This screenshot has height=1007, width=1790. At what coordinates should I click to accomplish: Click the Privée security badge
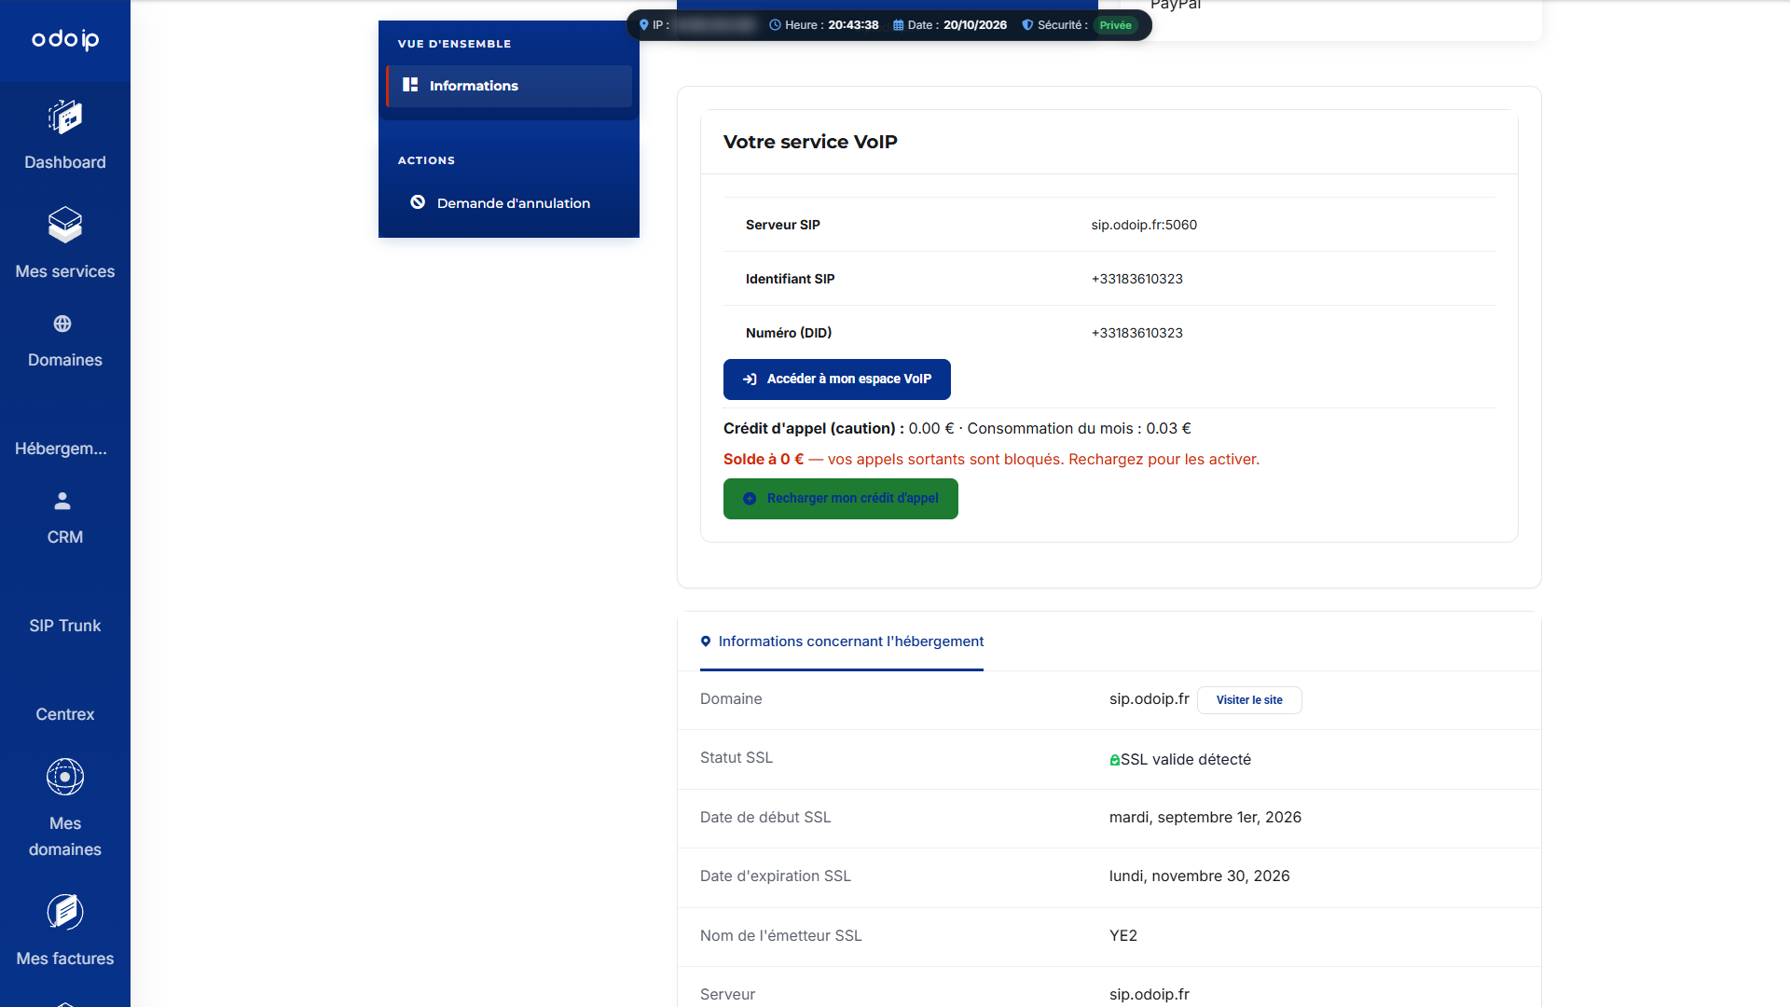coord(1115,25)
